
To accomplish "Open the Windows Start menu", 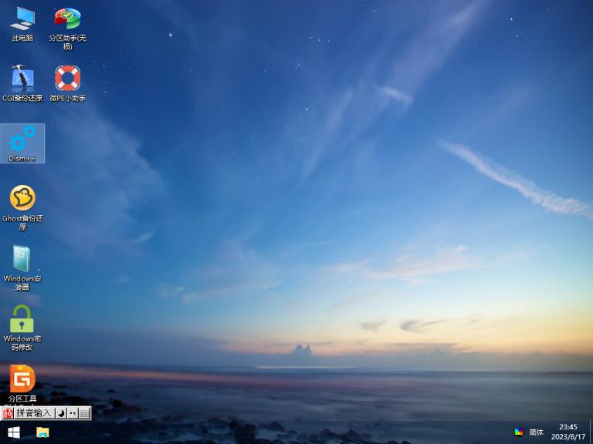I will click(13, 432).
